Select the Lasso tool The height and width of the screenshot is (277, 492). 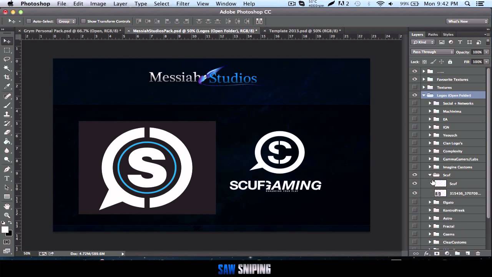[x=7, y=59]
